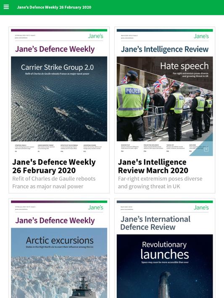Click the Jane's International Defence Review masthead
Viewport: 224px width, 298px height.
click(155, 223)
